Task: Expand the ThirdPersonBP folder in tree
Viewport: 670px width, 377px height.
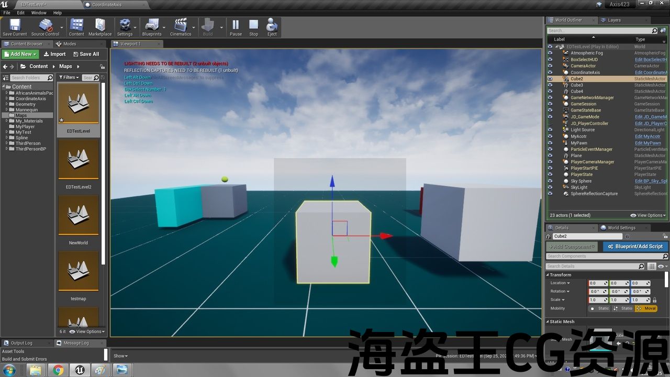Action: coord(7,149)
